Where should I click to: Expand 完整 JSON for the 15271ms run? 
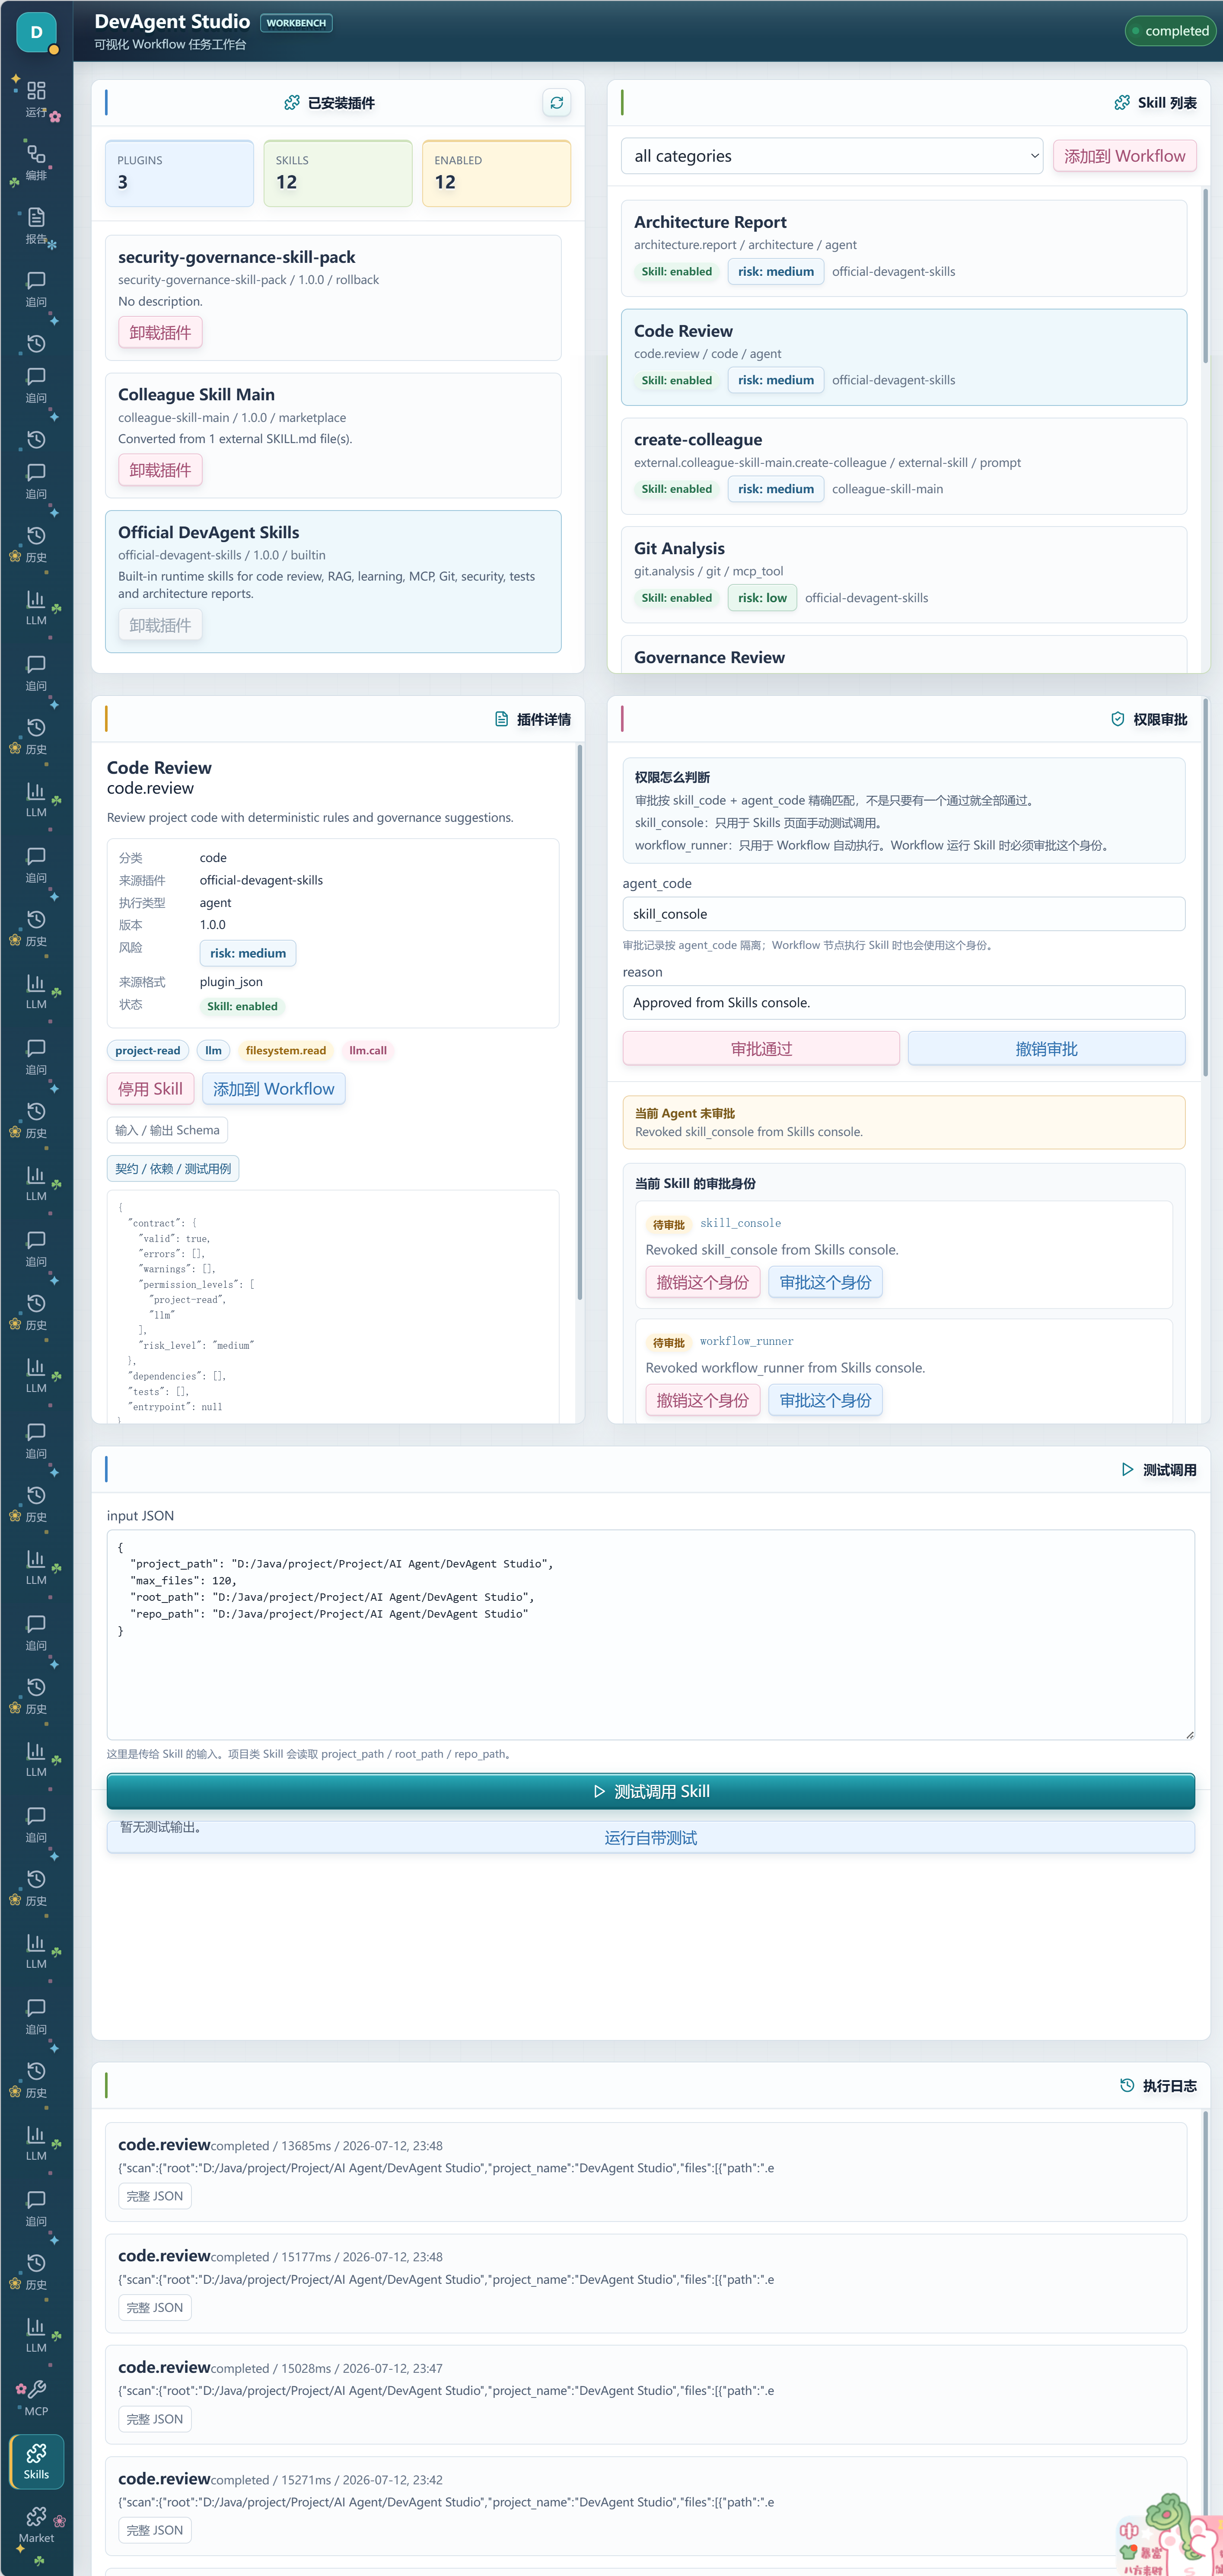(155, 2530)
